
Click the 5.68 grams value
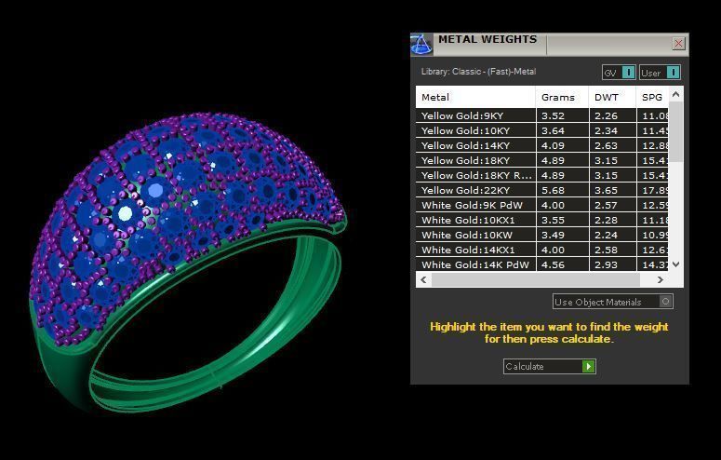tap(553, 190)
